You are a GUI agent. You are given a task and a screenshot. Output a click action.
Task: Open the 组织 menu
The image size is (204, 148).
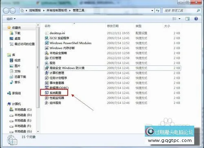click(x=11, y=19)
